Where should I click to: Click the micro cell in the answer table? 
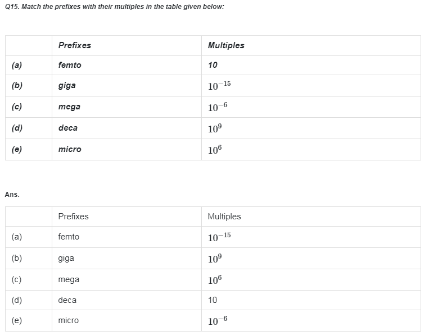click(x=69, y=320)
